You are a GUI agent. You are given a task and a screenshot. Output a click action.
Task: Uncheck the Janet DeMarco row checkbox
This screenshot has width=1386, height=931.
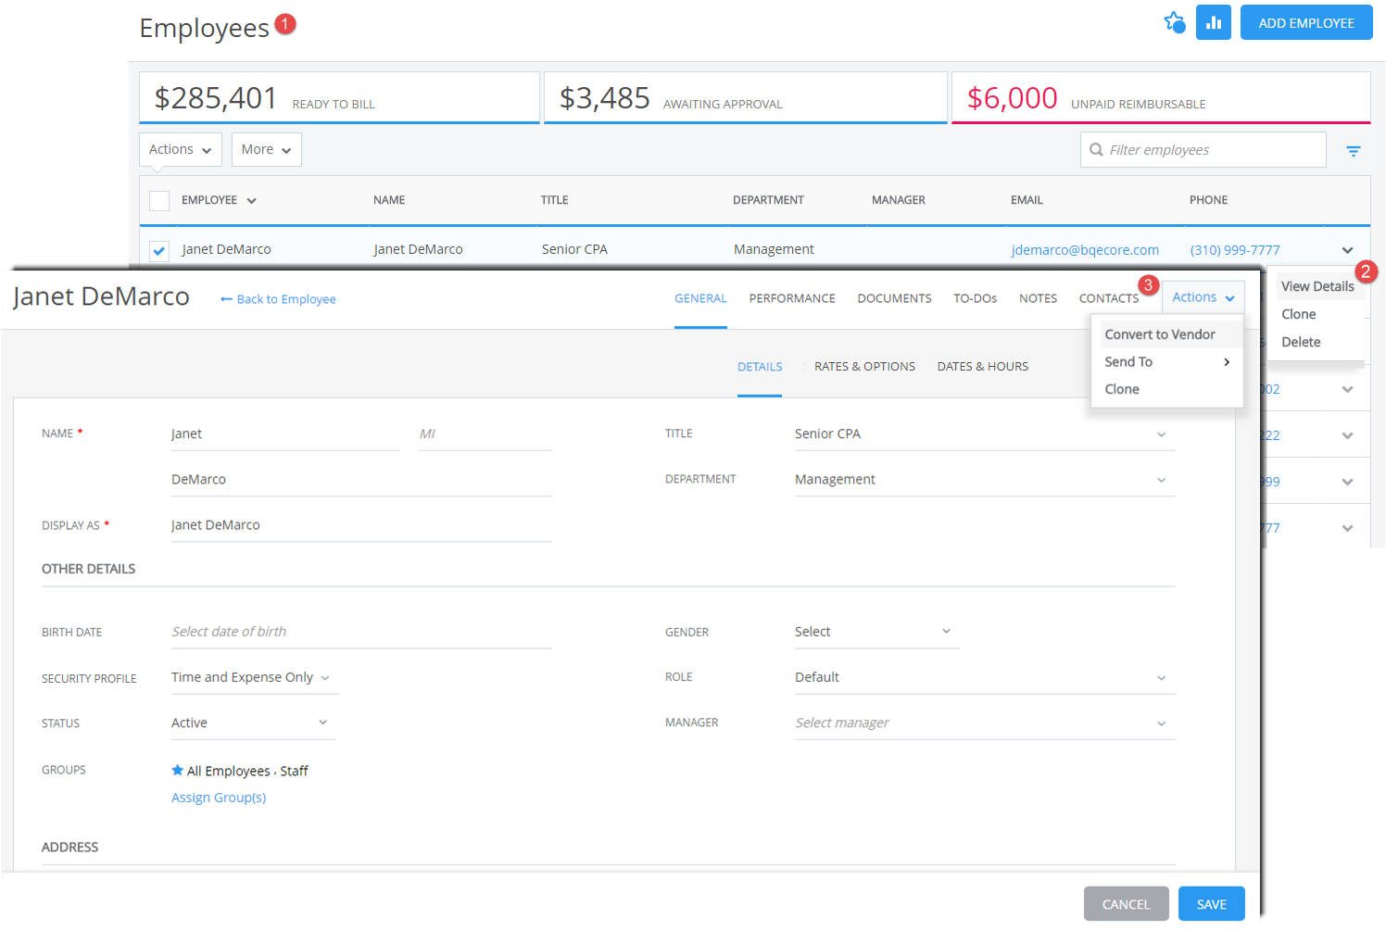click(159, 250)
